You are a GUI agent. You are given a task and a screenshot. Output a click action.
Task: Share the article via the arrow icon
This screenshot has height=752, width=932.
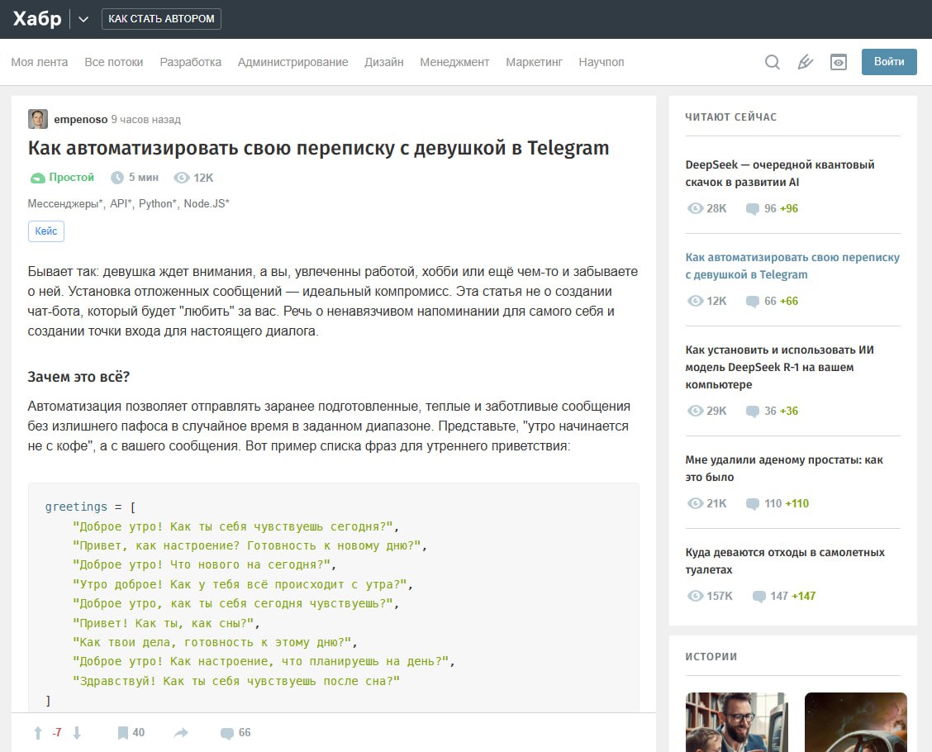181,732
